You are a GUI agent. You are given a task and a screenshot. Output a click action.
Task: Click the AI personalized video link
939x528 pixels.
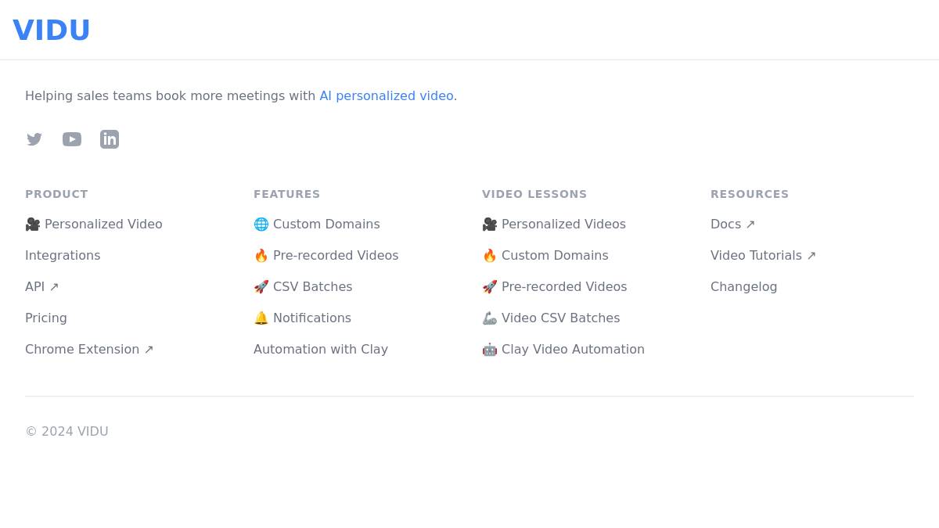pos(387,96)
